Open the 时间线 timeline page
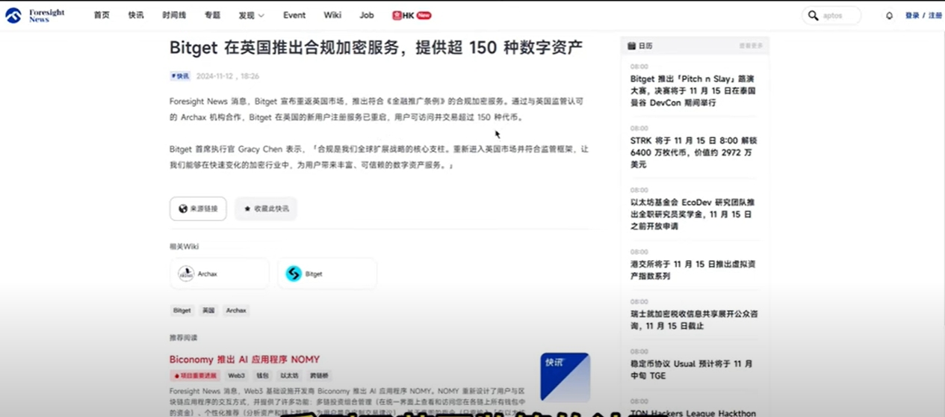This screenshot has width=945, height=417. (x=174, y=16)
